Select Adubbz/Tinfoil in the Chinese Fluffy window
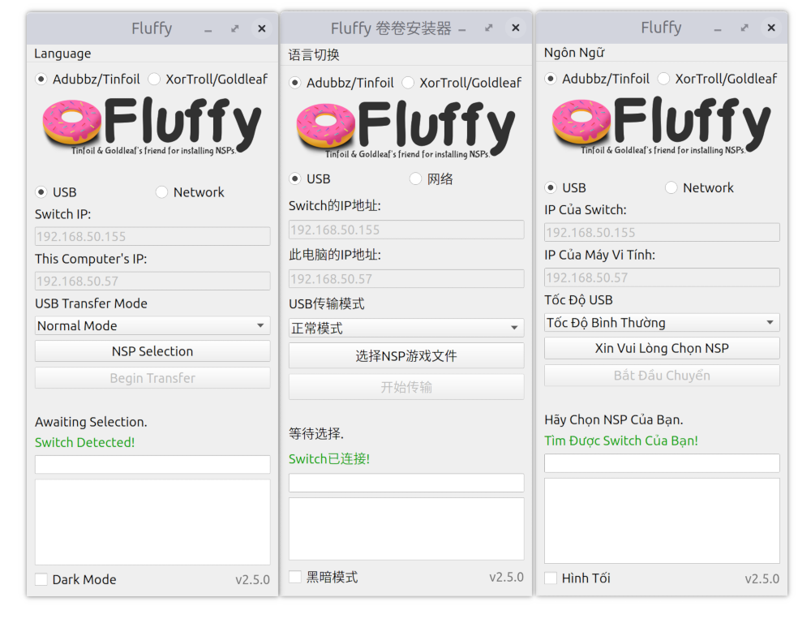The height and width of the screenshot is (619, 811). 341,83
